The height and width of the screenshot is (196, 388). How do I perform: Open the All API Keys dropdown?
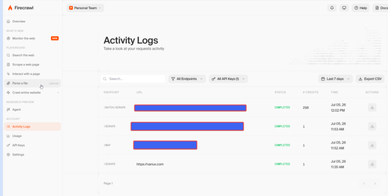tap(228, 79)
